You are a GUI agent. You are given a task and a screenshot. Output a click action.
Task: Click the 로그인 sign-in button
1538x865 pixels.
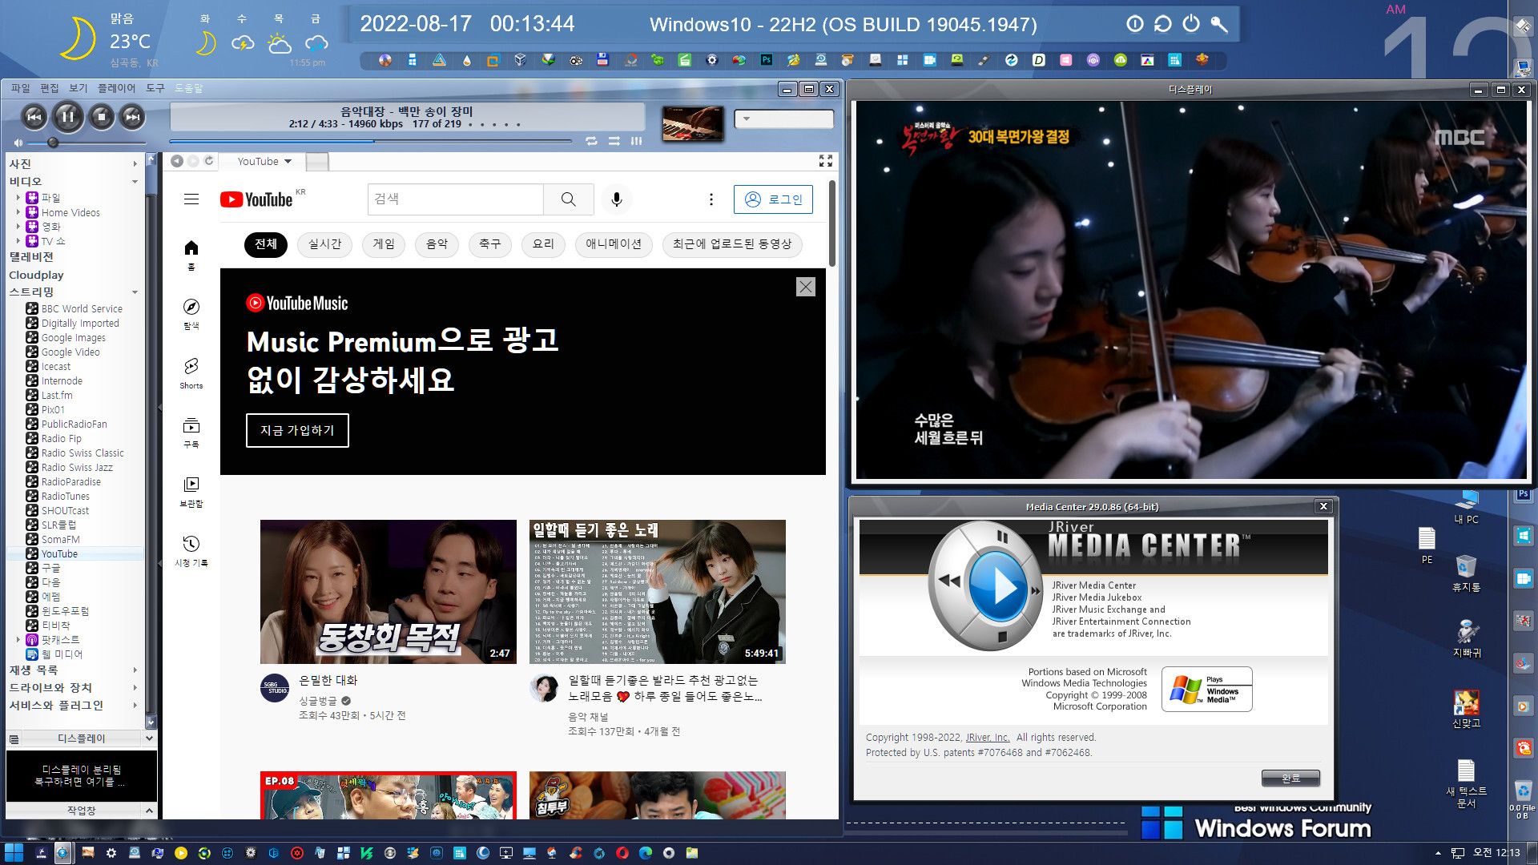click(773, 199)
